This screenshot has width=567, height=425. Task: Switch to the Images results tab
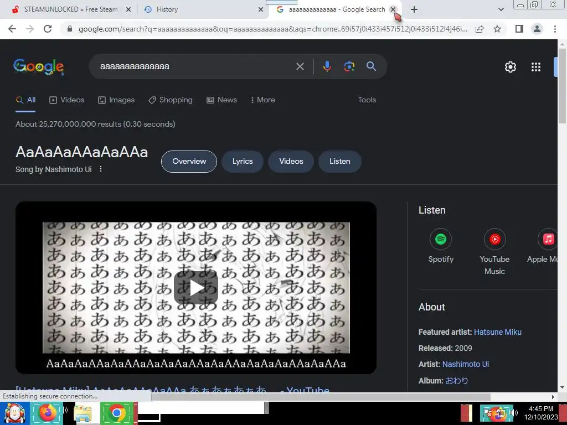[x=116, y=100]
